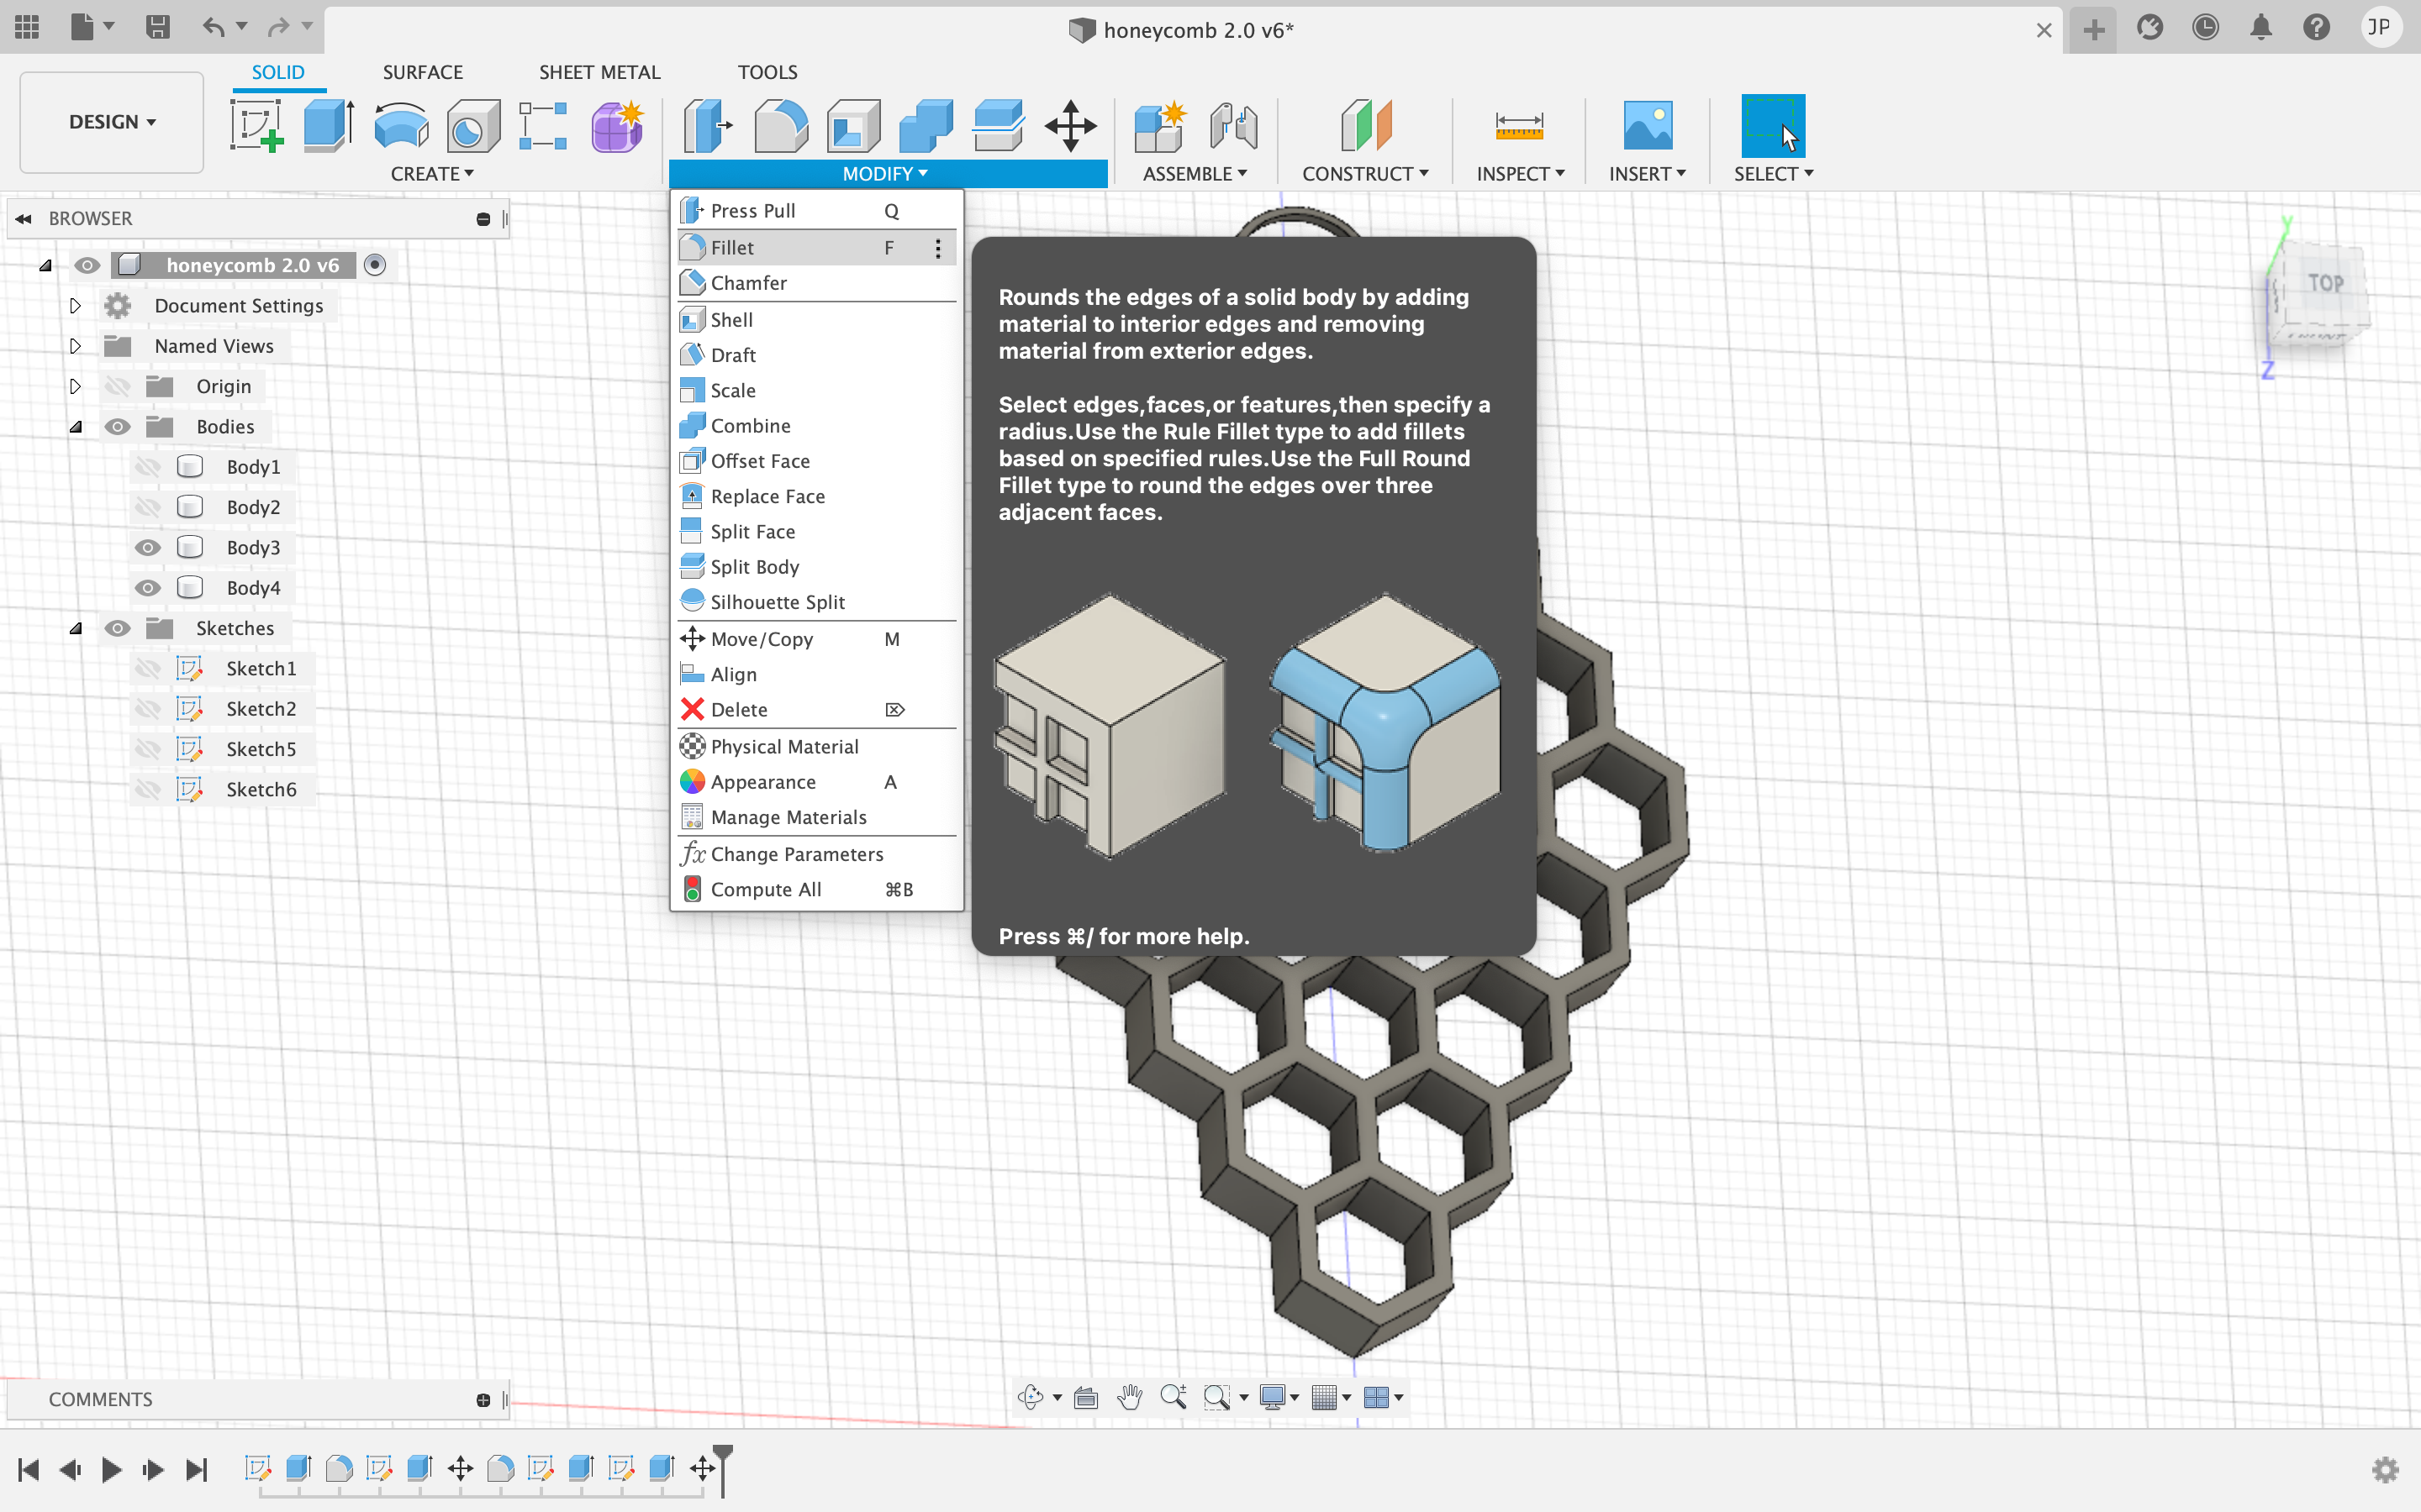The height and width of the screenshot is (1512, 2421).
Task: Click the TOP face of ViewCube
Action: click(2325, 284)
